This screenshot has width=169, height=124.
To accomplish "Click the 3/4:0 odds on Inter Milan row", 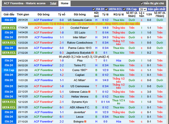I will tap(105, 37).
